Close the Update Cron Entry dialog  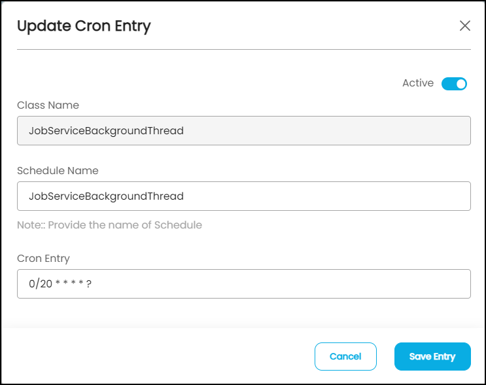465,26
